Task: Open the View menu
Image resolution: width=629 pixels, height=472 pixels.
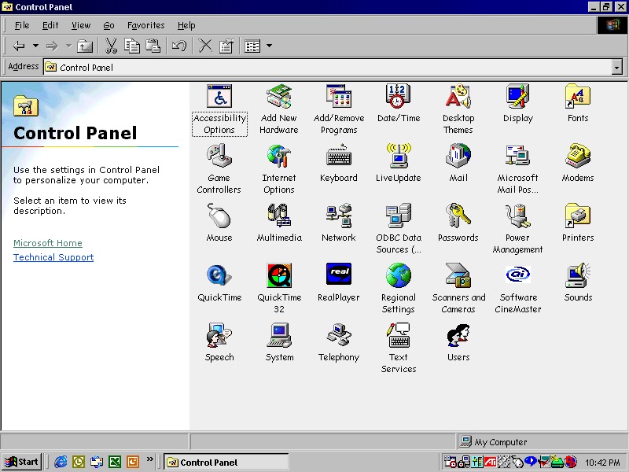Action: click(x=81, y=25)
